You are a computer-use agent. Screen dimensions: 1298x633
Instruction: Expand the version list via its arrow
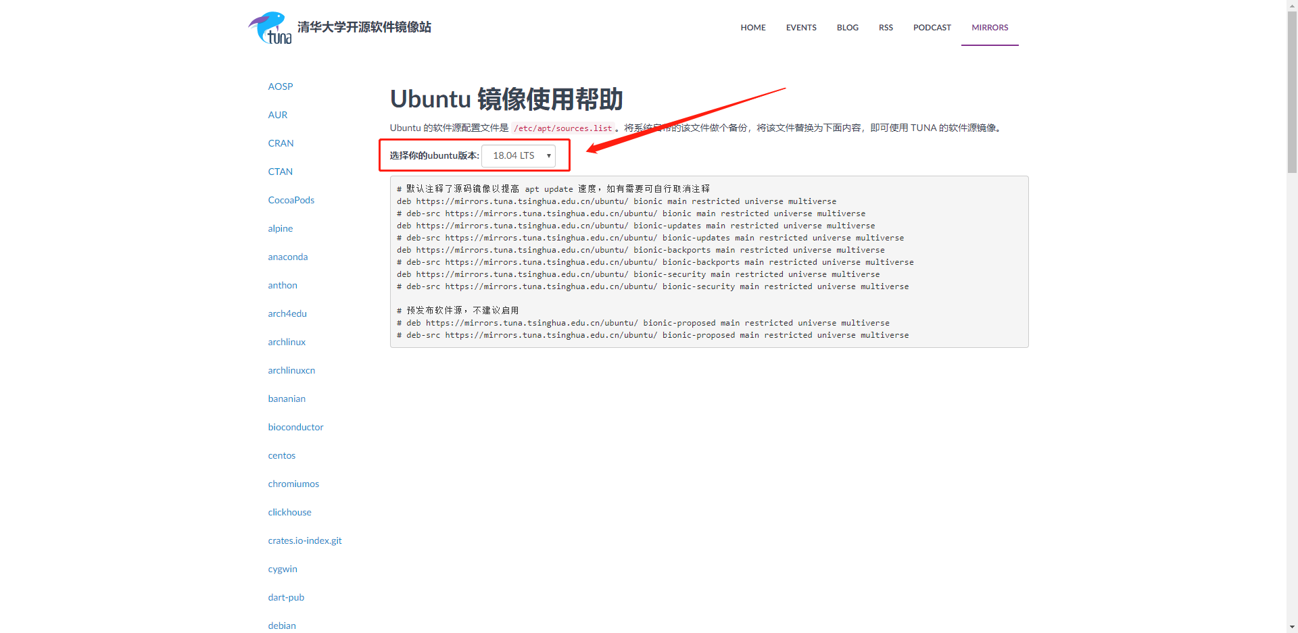click(x=548, y=155)
